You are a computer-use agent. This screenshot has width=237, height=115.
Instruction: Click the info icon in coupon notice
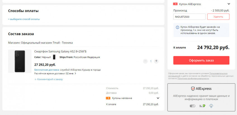point(177,27)
